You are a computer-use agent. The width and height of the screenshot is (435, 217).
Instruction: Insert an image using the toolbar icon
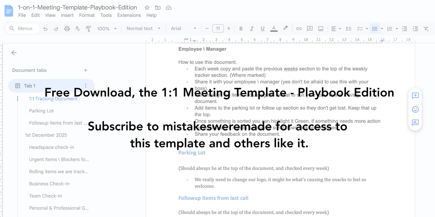pyautogui.click(x=320, y=28)
